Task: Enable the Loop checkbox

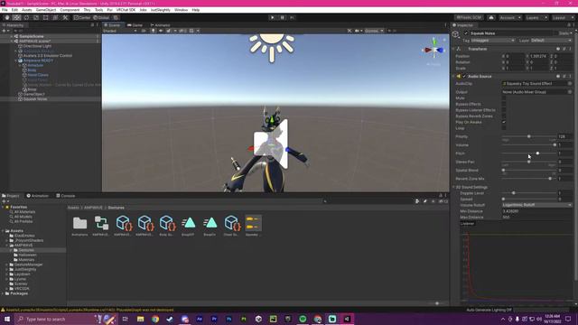Action: coord(504,128)
